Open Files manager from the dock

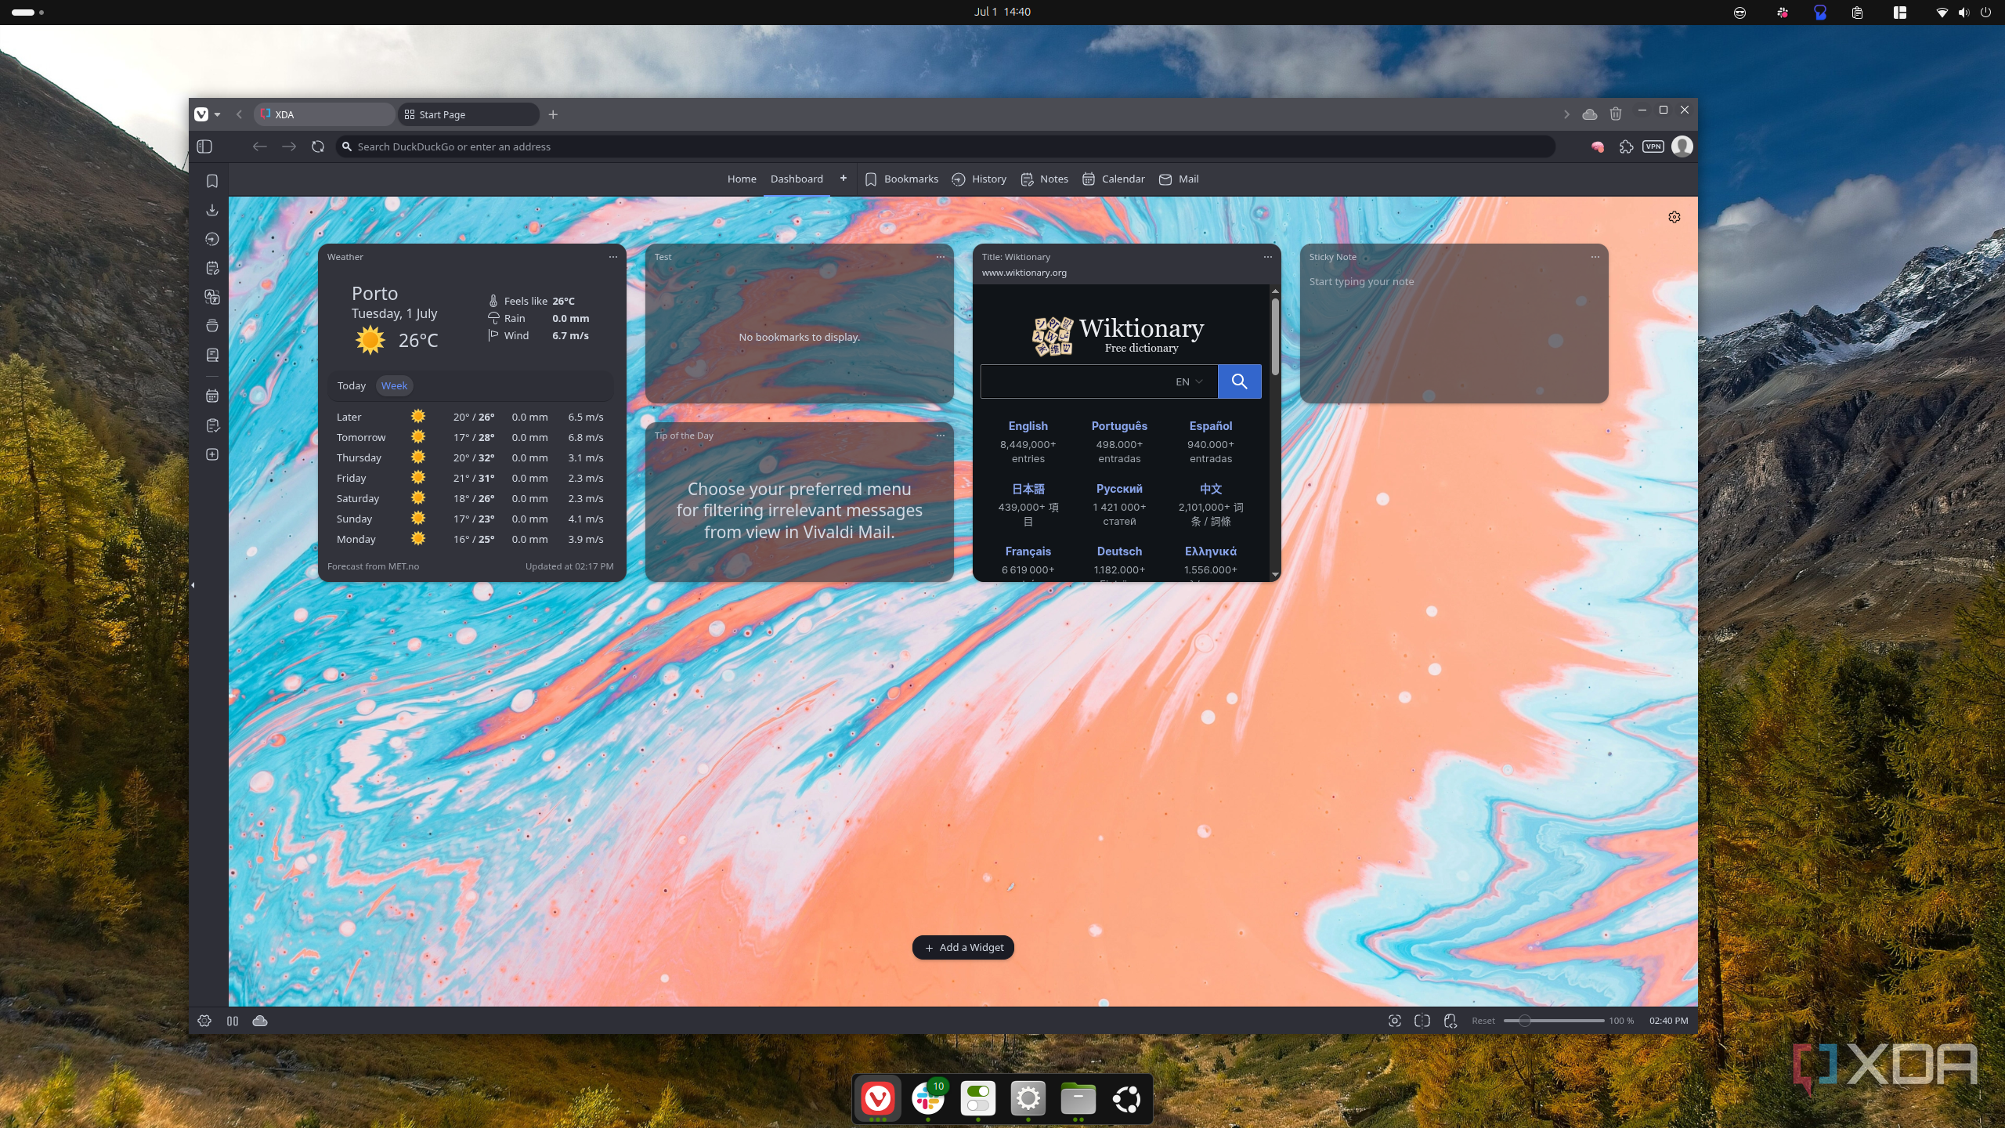point(1078,1099)
